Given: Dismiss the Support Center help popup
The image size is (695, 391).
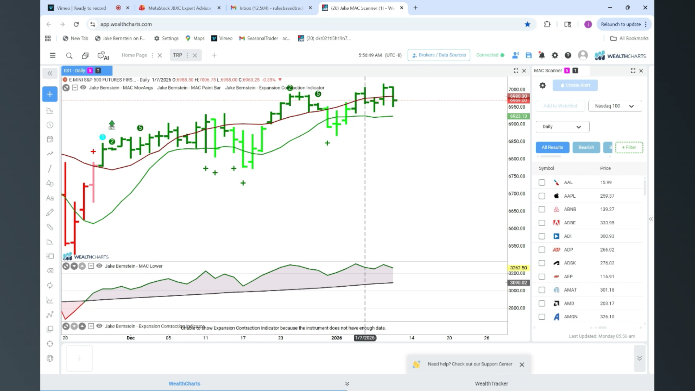Looking at the screenshot, I should (x=522, y=365).
